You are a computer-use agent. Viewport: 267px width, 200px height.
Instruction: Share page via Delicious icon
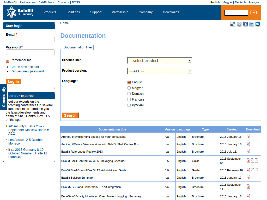(233, 24)
